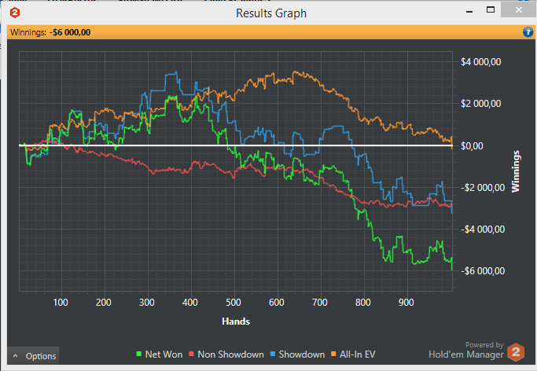This screenshot has height=371, width=537.
Task: Click the red Non Showdown legend swatch
Action: click(191, 354)
